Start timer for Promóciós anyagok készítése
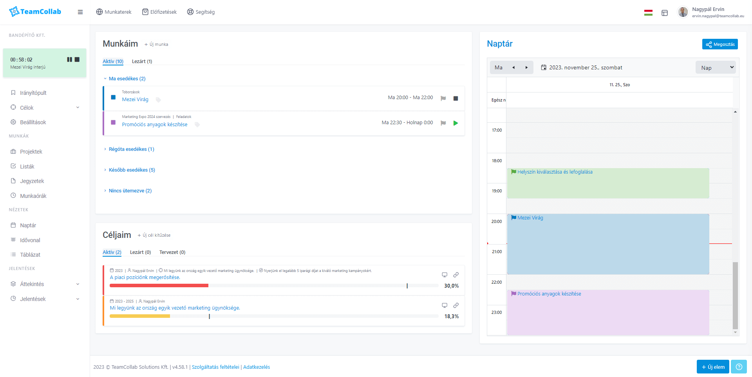 pos(456,123)
